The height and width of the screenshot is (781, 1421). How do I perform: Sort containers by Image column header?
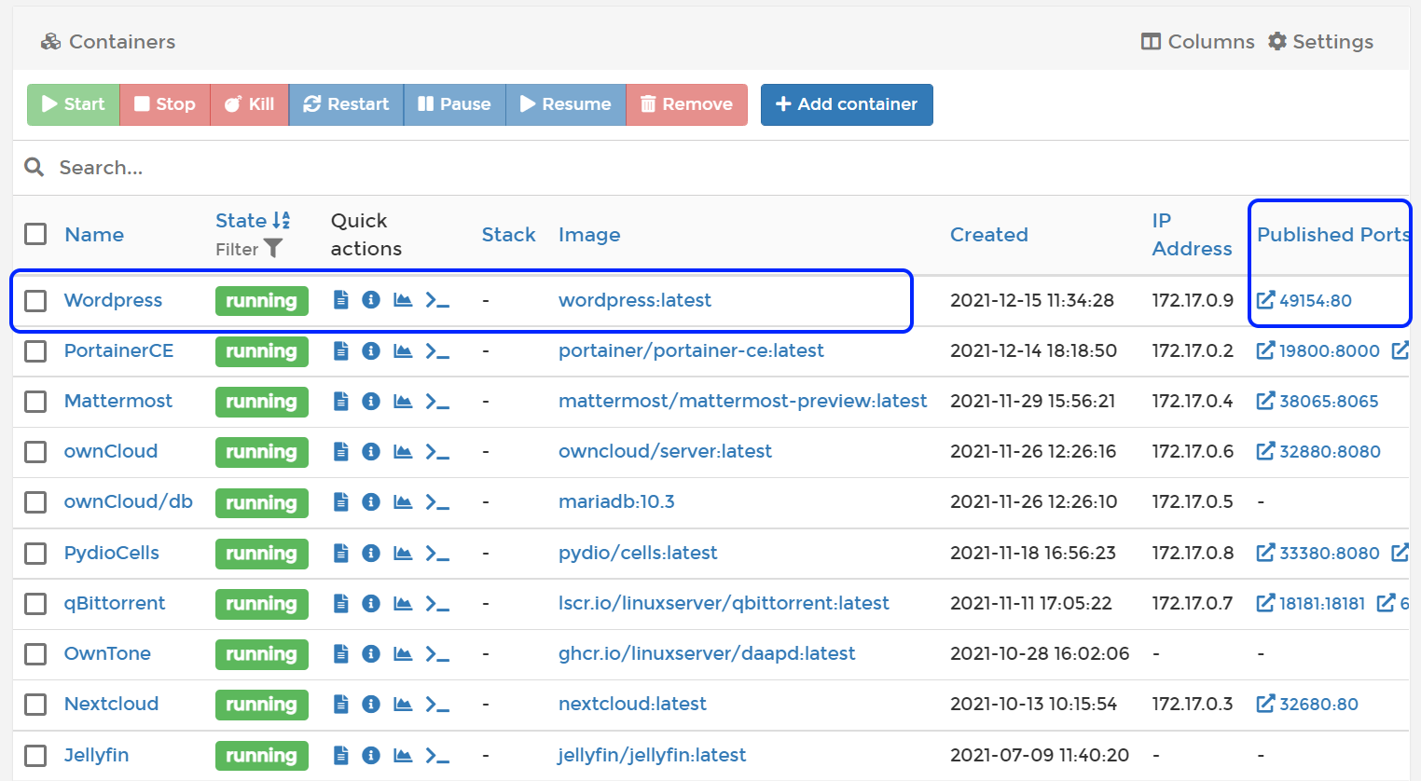(588, 235)
